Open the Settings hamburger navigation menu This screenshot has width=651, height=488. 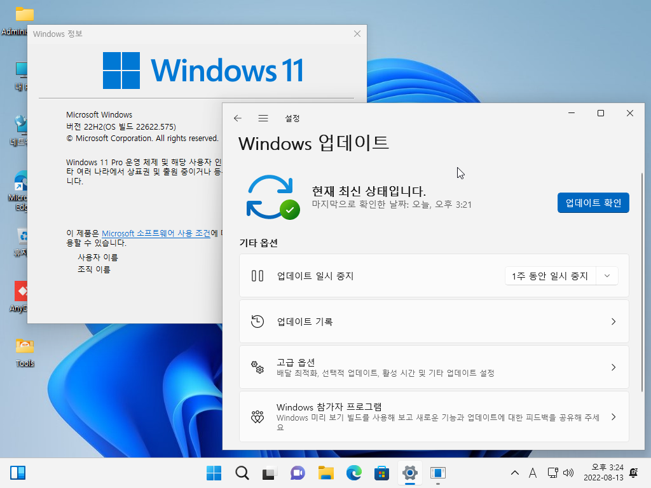pos(263,118)
